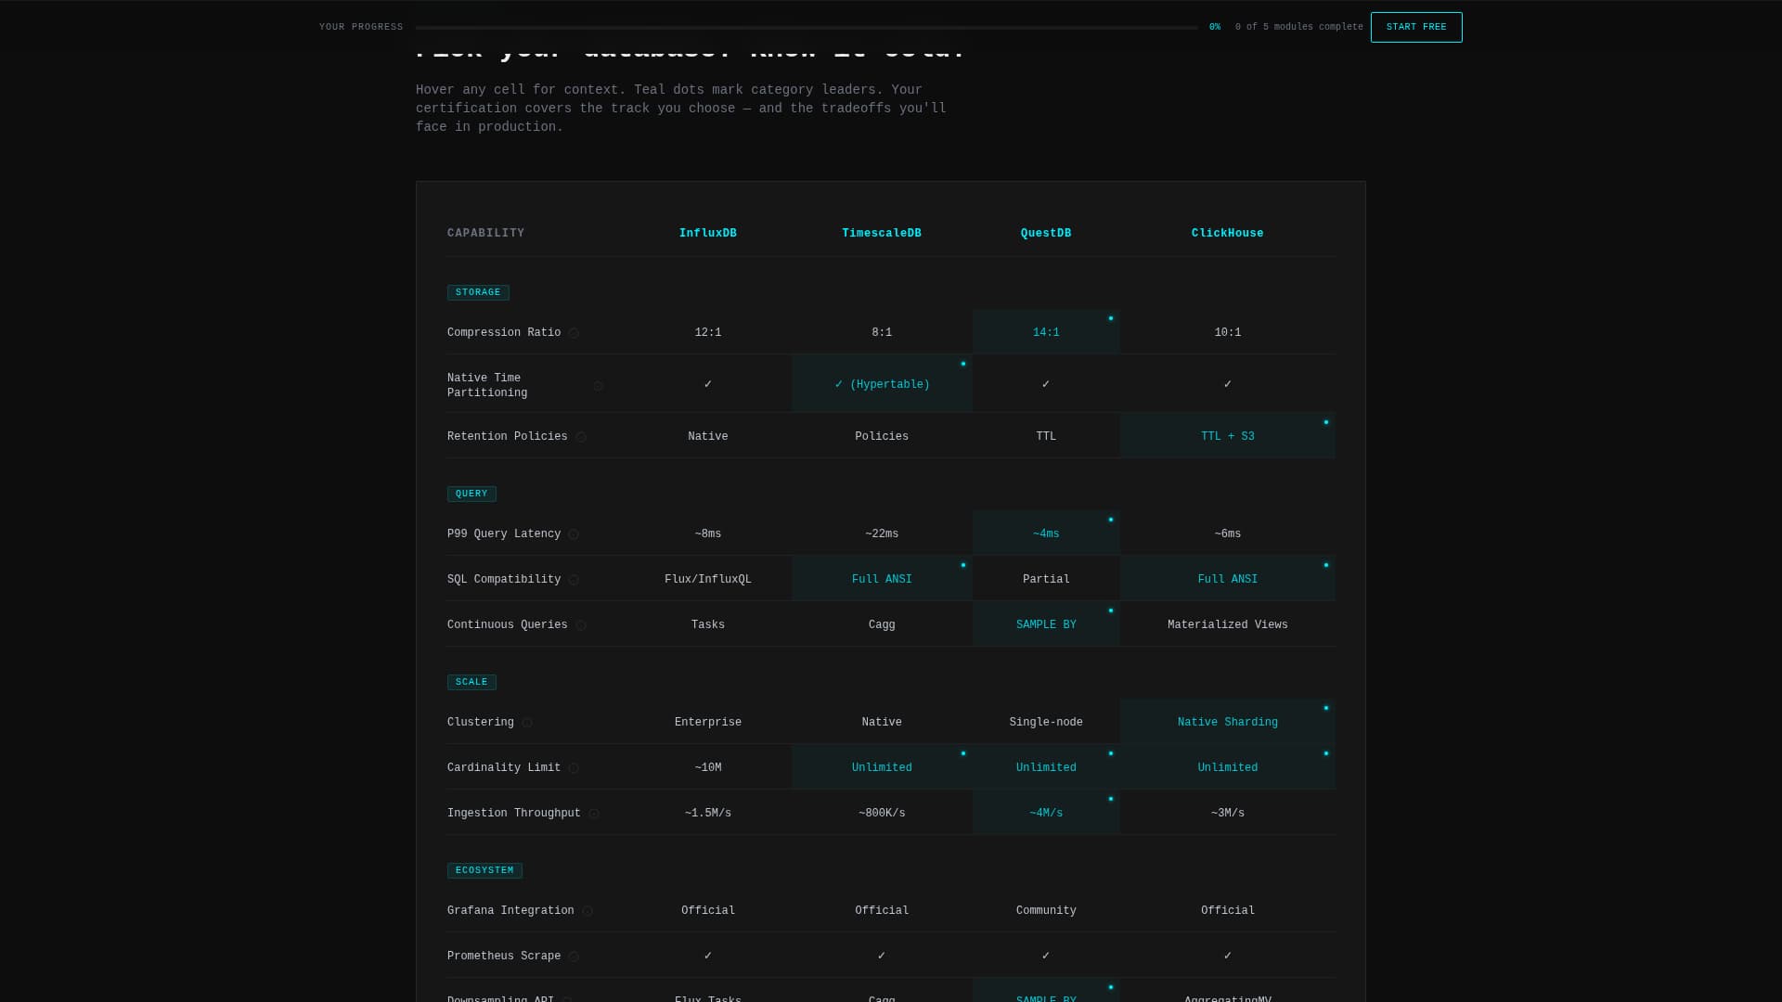Click the 'Native Sharding' cell

(x=1227, y=722)
